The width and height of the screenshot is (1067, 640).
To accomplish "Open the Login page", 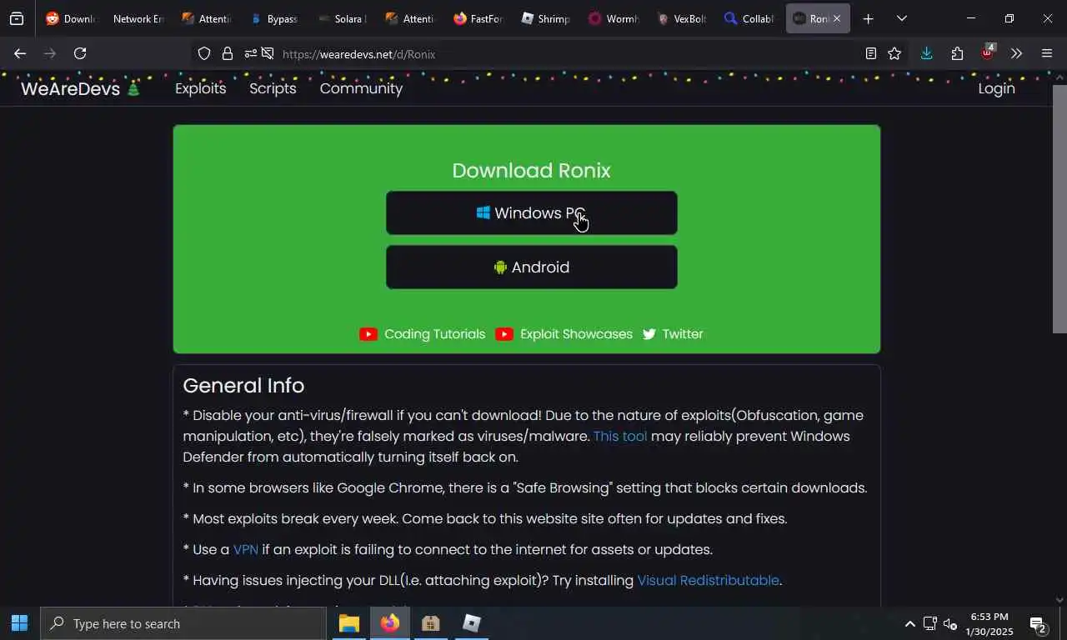I will click(996, 88).
